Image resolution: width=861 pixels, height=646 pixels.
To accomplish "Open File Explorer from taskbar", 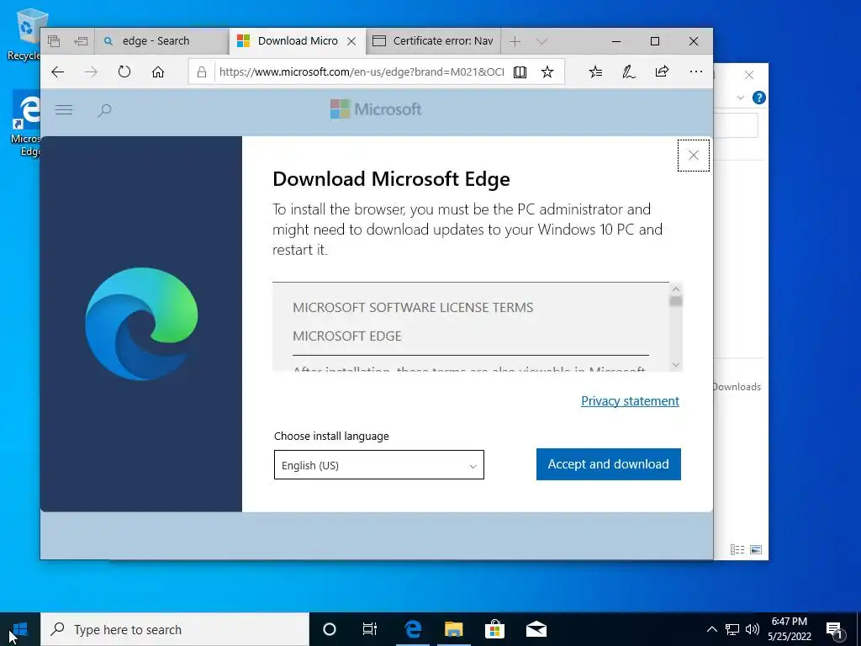I will pos(453,629).
